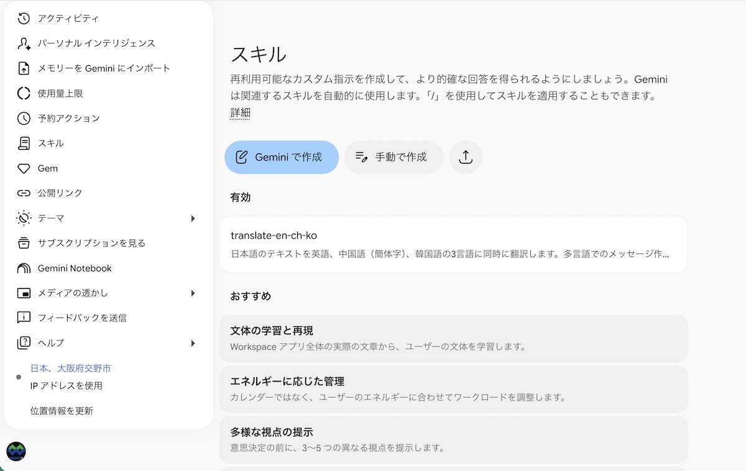
Task: Follow the 詳細 link
Action: click(240, 112)
